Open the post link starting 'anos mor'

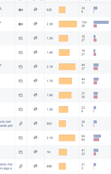click(x=6, y=164)
